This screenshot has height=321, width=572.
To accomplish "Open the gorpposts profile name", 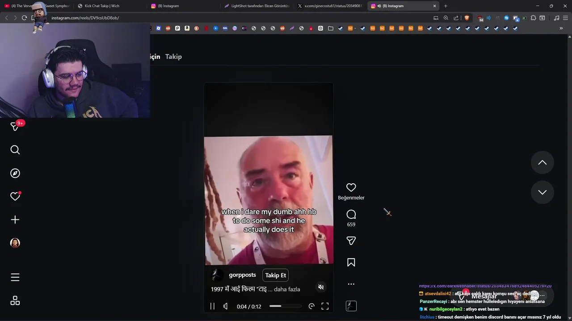I will coord(242,275).
